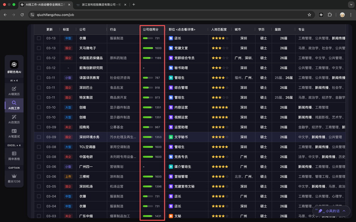Bookmark this page with the star icon
The image size is (356, 222).
click(309, 15)
